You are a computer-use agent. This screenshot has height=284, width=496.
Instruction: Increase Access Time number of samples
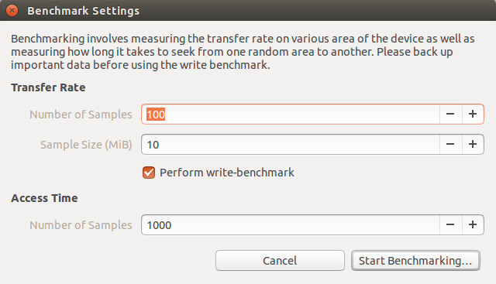click(473, 225)
